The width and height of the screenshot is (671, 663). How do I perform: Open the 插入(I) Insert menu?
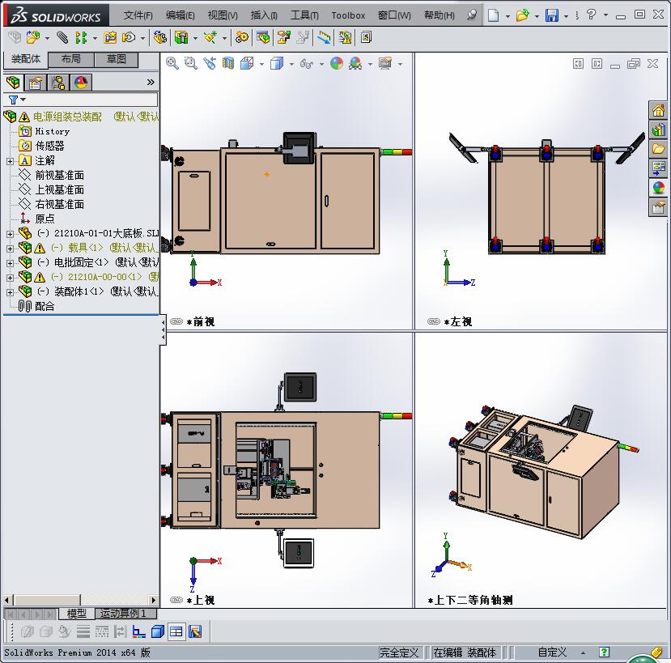click(264, 15)
